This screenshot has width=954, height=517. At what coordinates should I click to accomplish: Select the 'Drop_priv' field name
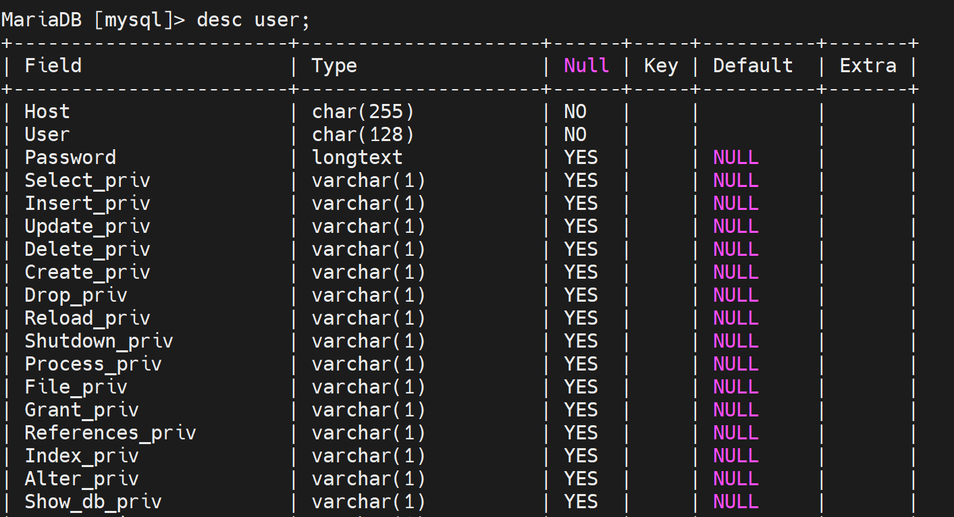pos(76,295)
